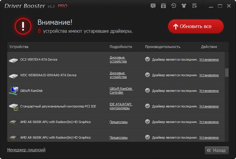This screenshot has height=159, width=236.
Task: Click the Внимание! heading text
Action: [55, 22]
